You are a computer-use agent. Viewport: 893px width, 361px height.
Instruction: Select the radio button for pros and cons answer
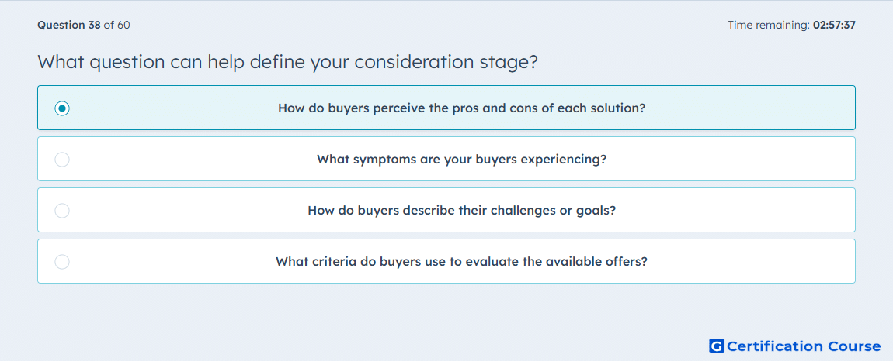tap(62, 108)
